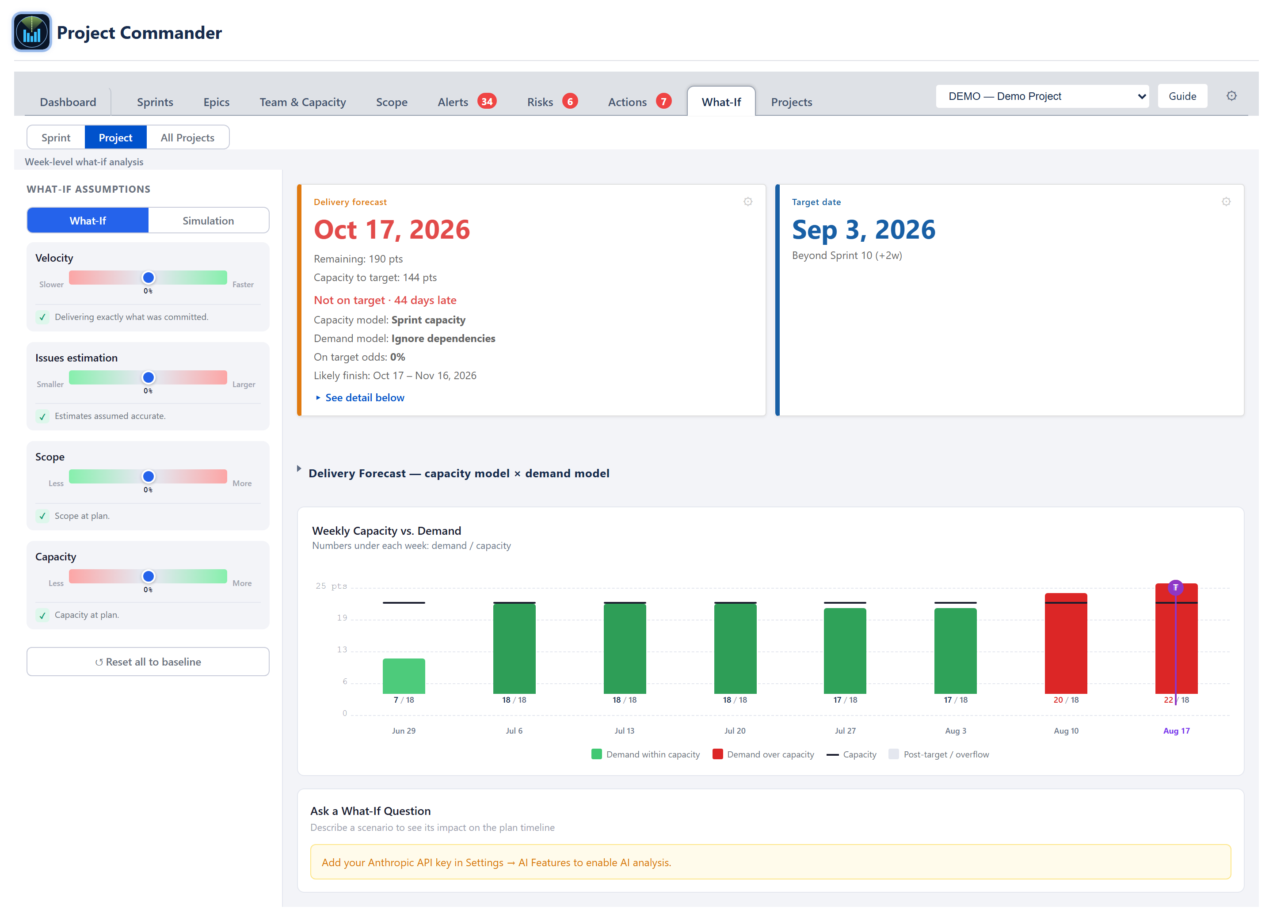Click the 'On target odds: 0%' text
Image resolution: width=1273 pixels, height=921 pixels.
tap(359, 357)
